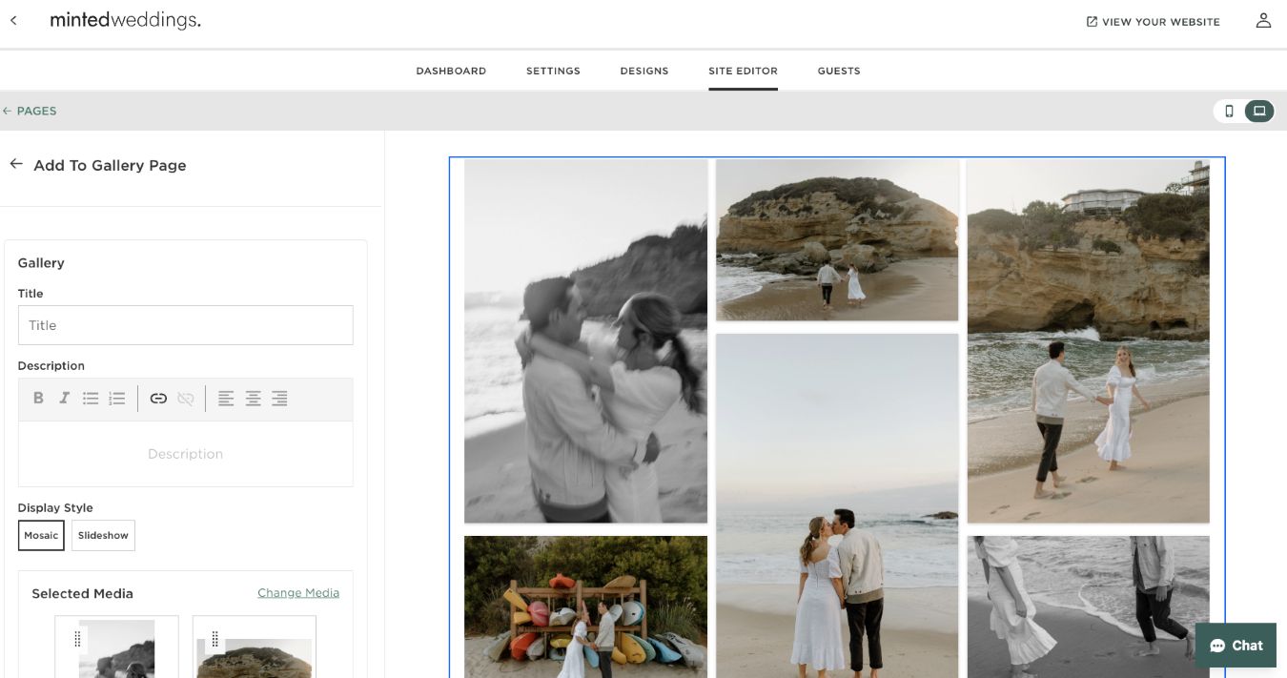Toggle italic formatting in the description toolbar
Viewport: 1287px width, 678px height.
(64, 399)
